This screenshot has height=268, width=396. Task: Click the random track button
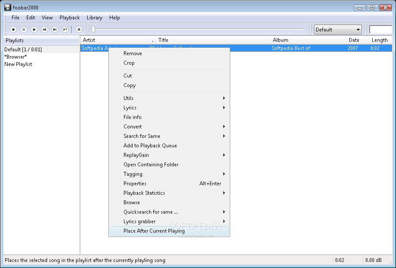tap(65, 29)
